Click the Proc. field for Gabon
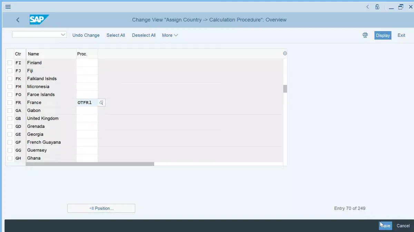 point(87,110)
